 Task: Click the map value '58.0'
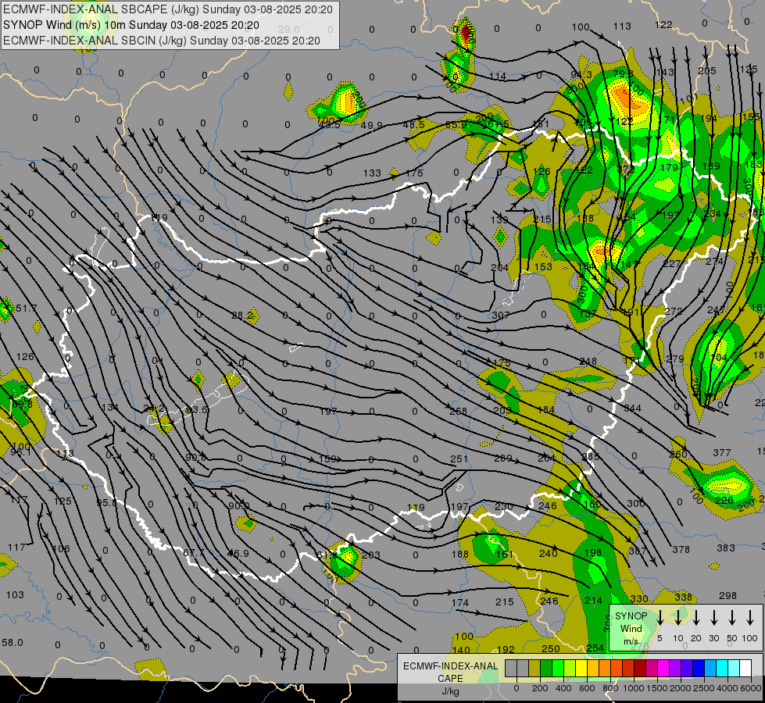(13, 642)
